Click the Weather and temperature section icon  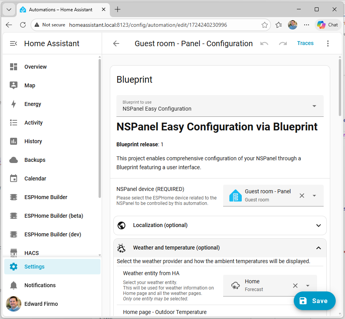(x=121, y=248)
